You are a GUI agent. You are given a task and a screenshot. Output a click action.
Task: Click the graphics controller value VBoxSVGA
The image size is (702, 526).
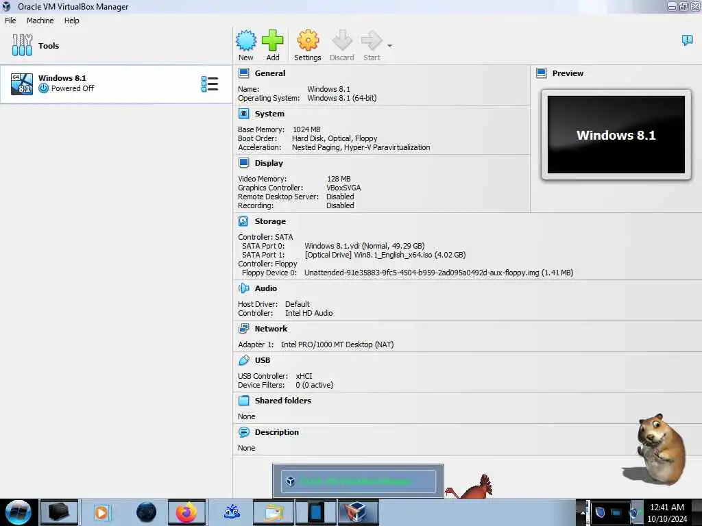344,188
